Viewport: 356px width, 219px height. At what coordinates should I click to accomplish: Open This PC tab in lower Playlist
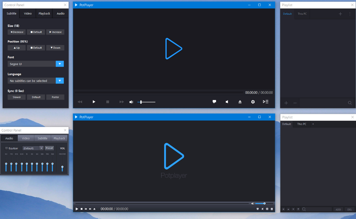tap(302, 124)
